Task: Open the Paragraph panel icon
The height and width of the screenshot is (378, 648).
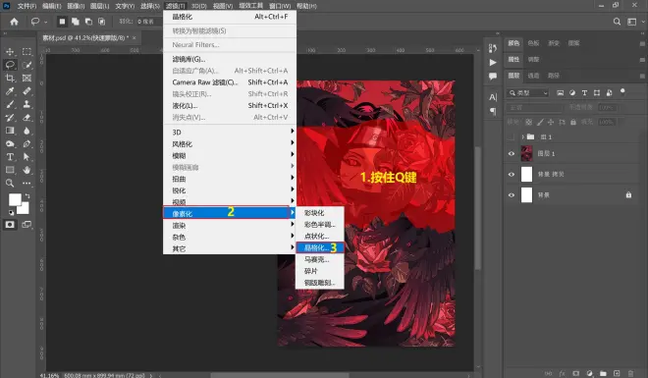Action: [x=493, y=111]
